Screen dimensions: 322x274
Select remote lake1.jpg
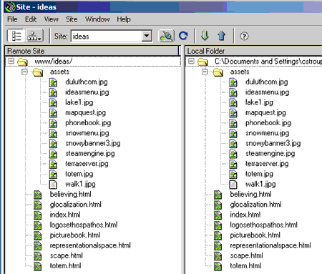coord(79,102)
